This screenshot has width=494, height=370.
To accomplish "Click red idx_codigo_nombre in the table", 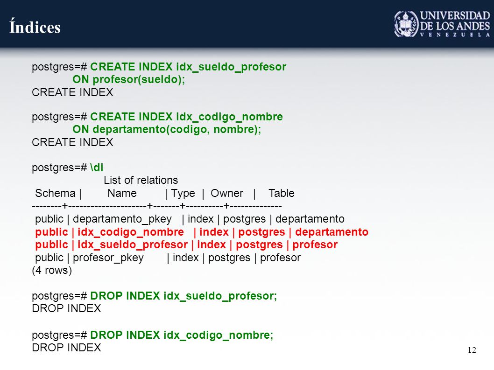I will pyautogui.click(x=130, y=232).
